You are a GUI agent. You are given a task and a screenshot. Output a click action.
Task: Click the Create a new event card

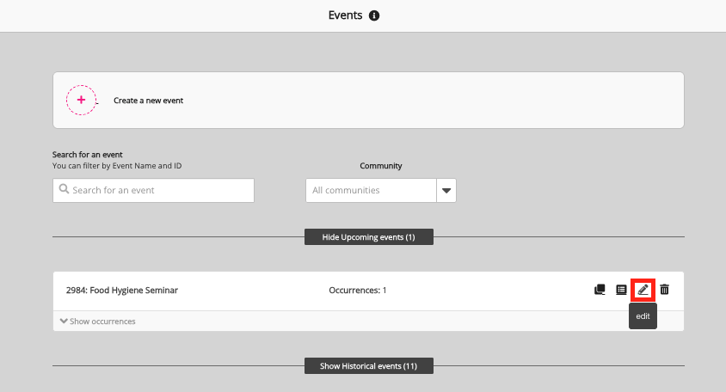pos(430,100)
